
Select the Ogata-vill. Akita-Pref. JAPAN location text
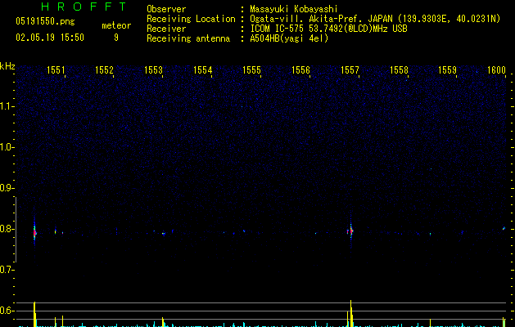[x=375, y=19]
